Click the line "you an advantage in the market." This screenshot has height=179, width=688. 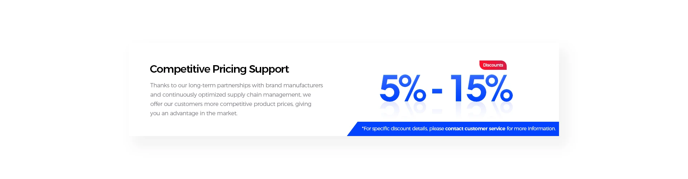pos(194,113)
